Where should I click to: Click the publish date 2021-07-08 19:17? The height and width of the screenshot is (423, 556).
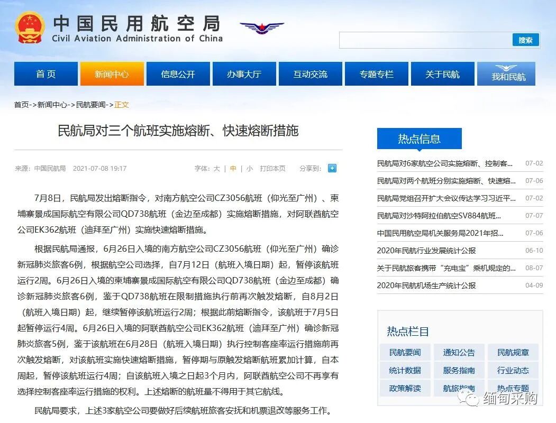click(99, 168)
